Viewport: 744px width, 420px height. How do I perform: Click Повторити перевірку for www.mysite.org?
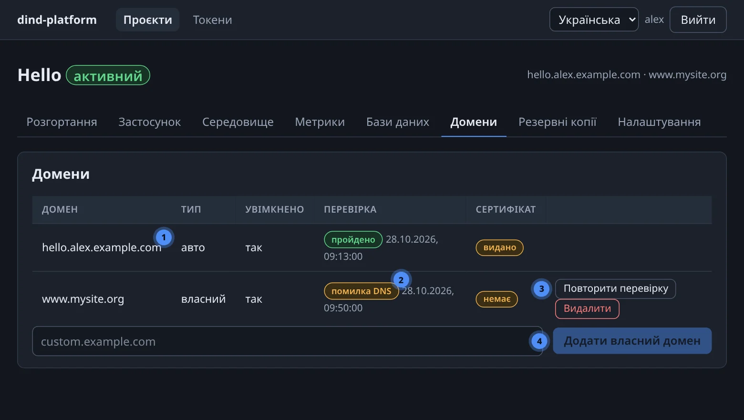tap(615, 288)
